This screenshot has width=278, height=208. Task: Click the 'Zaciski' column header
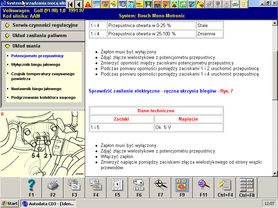coord(121,119)
